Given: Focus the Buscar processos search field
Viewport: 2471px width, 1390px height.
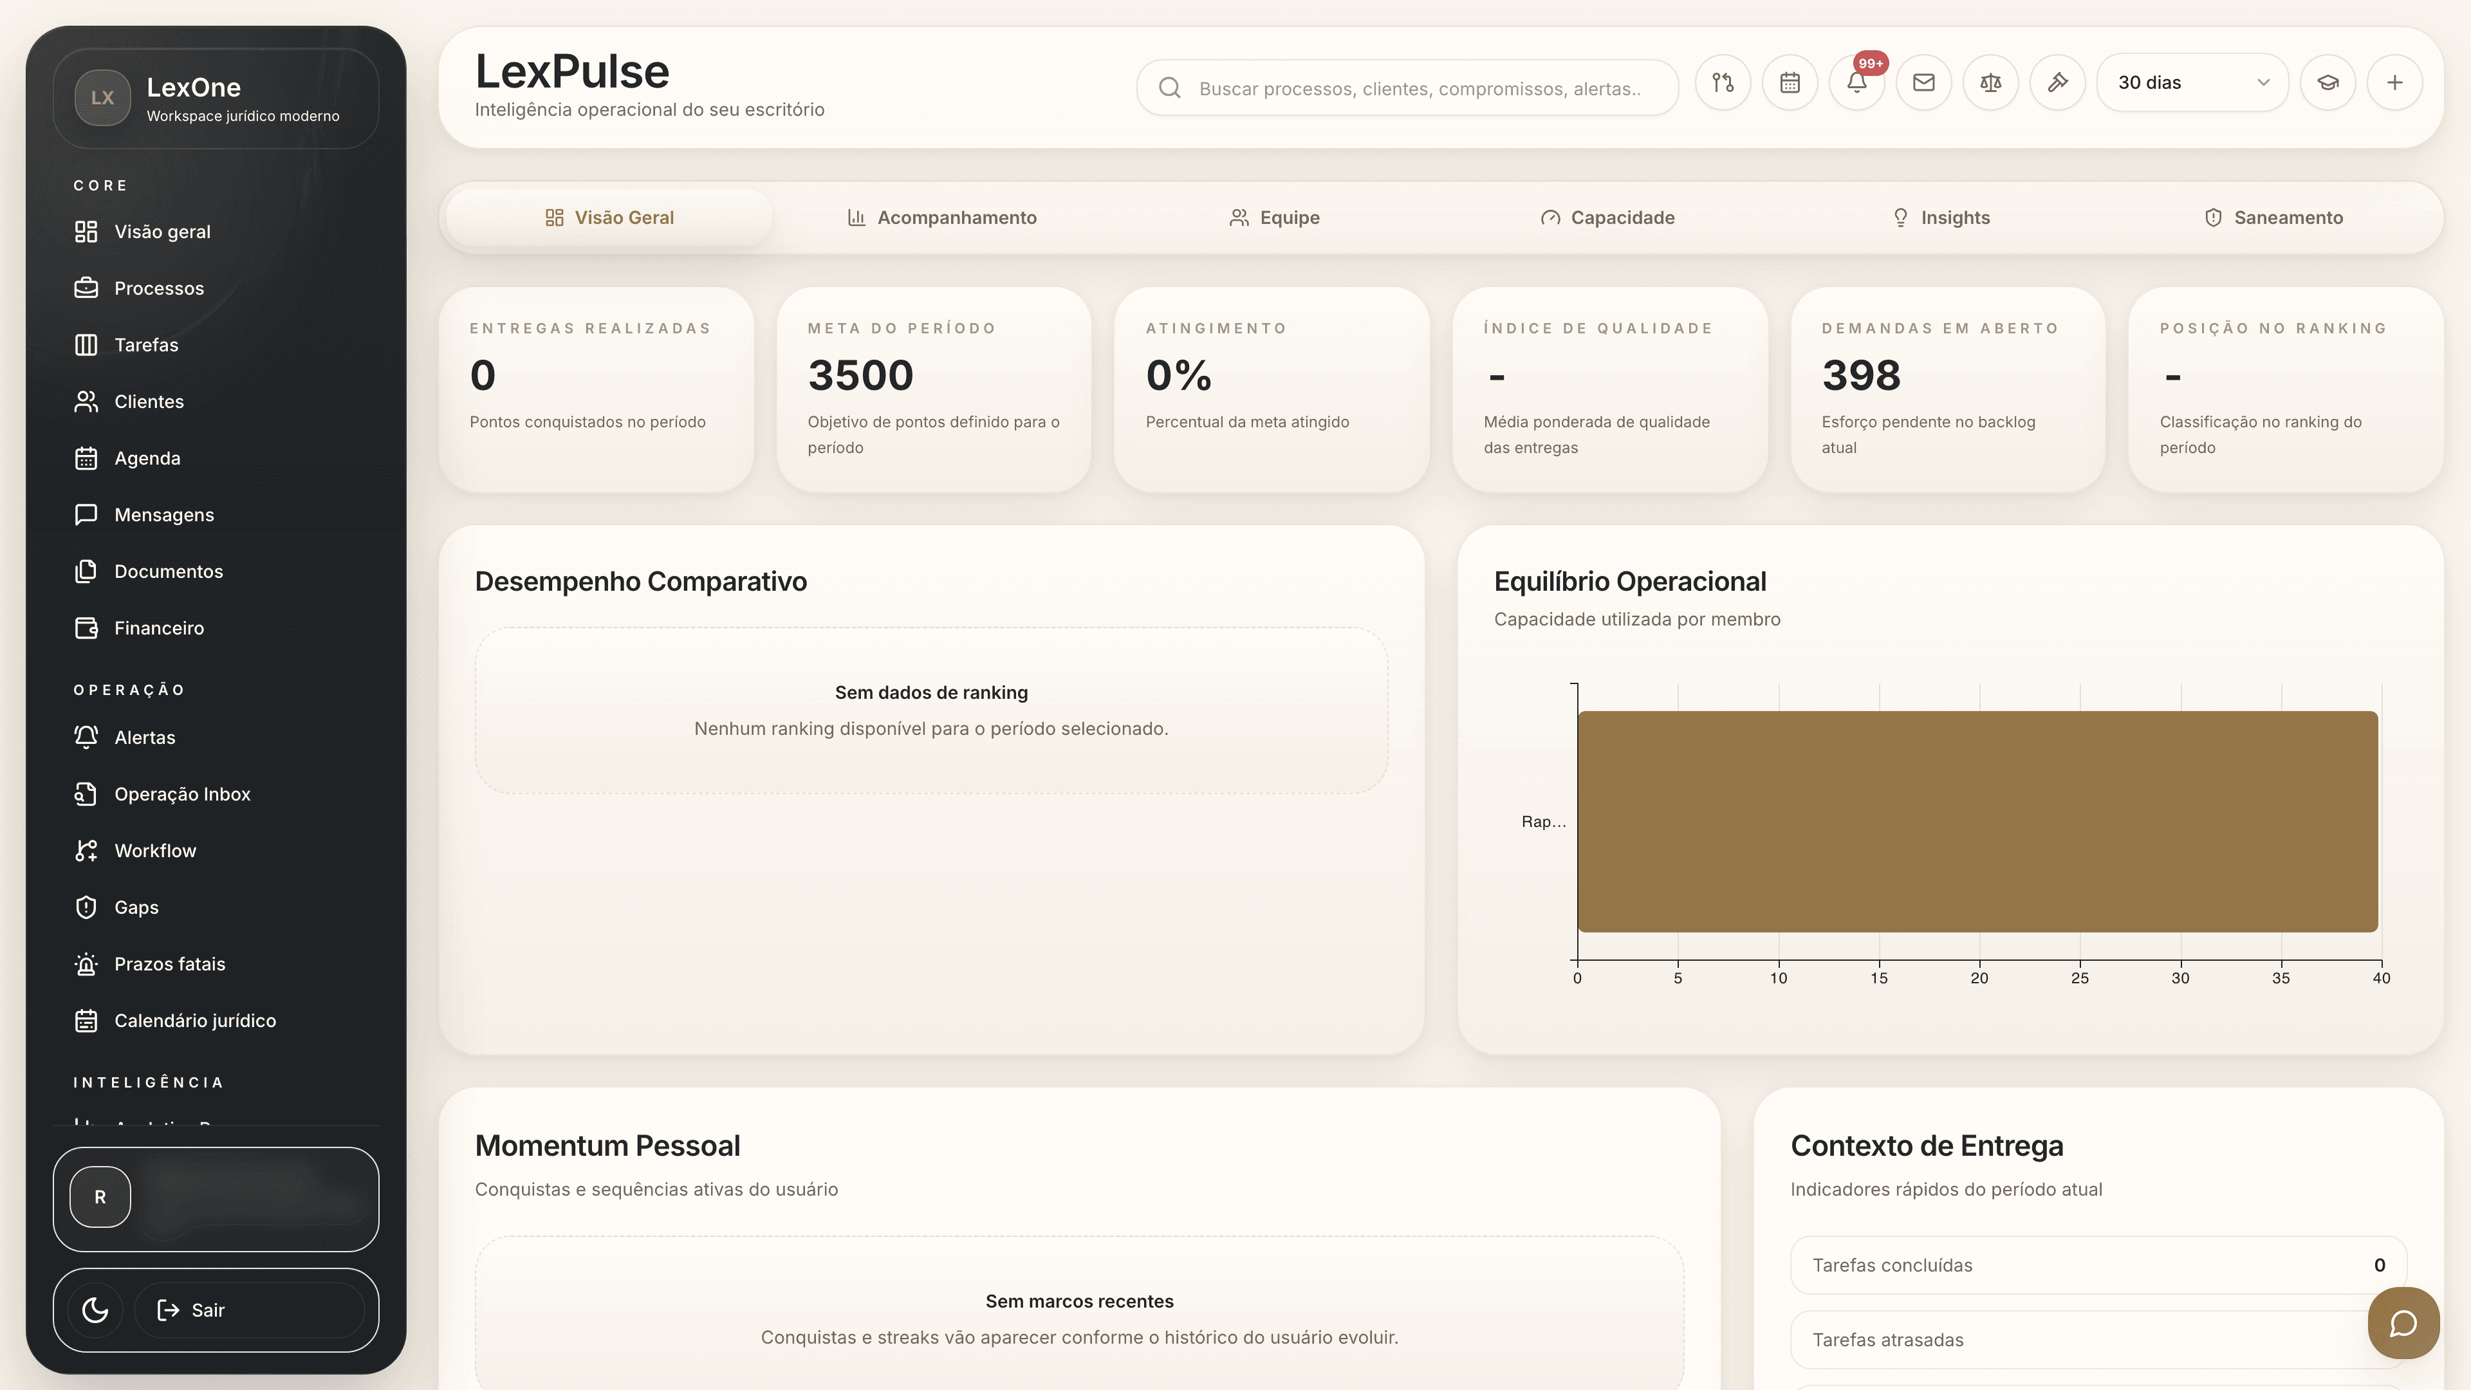Looking at the screenshot, I should pyautogui.click(x=1420, y=88).
